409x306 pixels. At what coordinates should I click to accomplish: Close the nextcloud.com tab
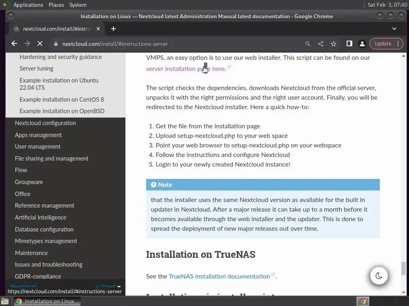tap(98, 29)
